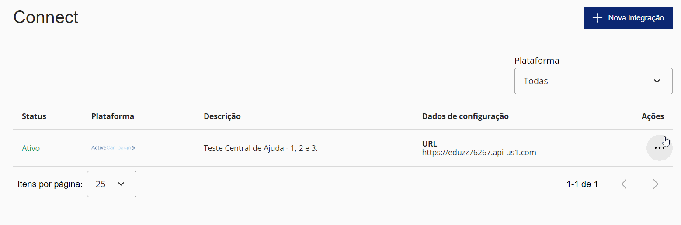Click the eduzz76267 API URL text

479,153
